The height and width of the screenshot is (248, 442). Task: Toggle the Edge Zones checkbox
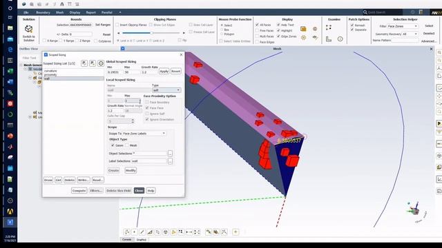[x=278, y=37]
